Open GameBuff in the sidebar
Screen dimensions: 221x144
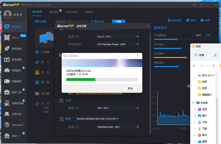pos(14,125)
